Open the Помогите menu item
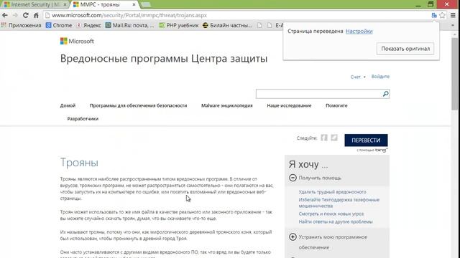The width and height of the screenshot is (460, 258). [336, 105]
